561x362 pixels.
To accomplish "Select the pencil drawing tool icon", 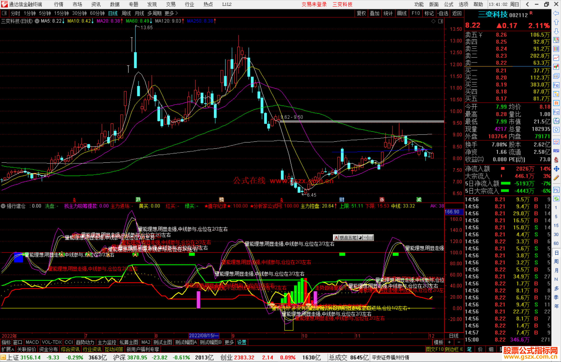I will (556, 178).
